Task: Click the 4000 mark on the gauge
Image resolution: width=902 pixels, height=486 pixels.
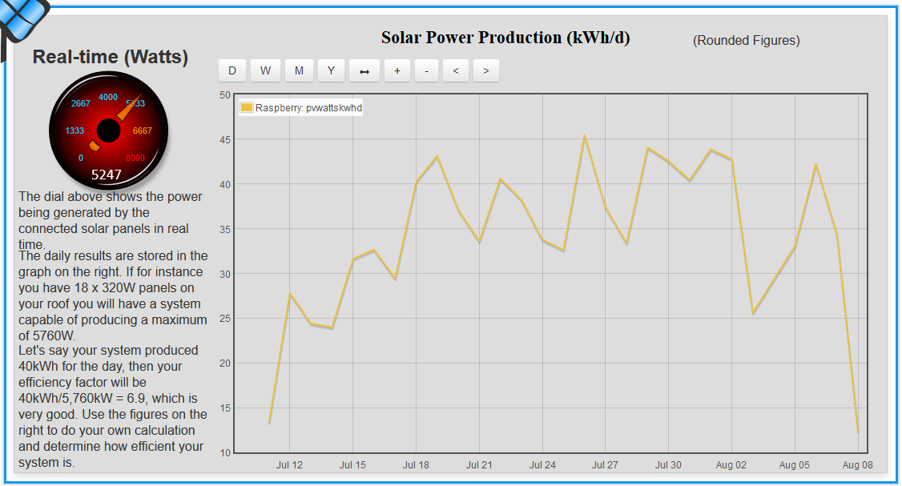Action: (108, 97)
